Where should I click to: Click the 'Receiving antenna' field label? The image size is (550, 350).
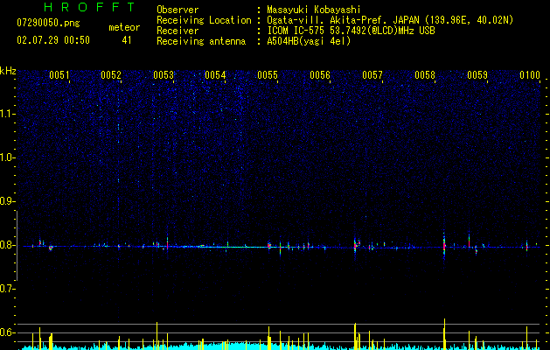pyautogui.click(x=201, y=41)
